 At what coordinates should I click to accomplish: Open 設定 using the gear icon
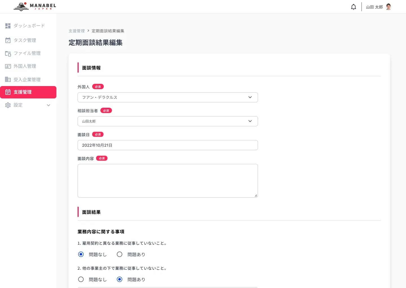coord(8,105)
